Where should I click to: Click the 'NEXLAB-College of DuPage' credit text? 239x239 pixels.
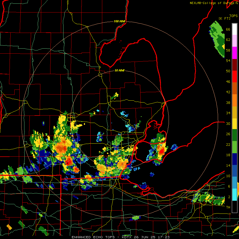click(x=212, y=3)
